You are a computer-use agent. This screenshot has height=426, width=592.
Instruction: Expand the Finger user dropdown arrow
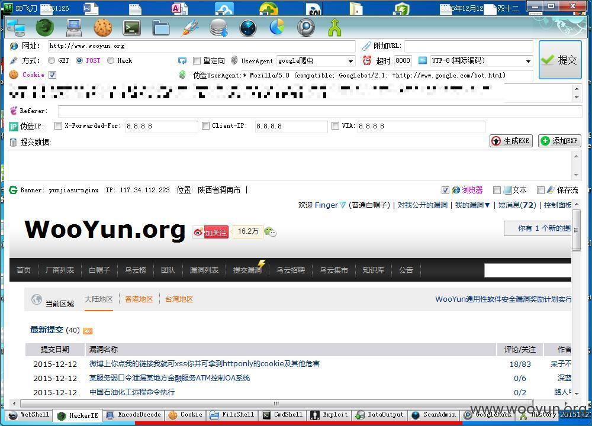(x=342, y=205)
